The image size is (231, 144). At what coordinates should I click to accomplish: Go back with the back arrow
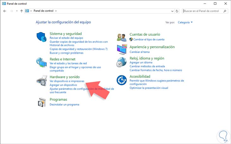[x=5, y=11]
